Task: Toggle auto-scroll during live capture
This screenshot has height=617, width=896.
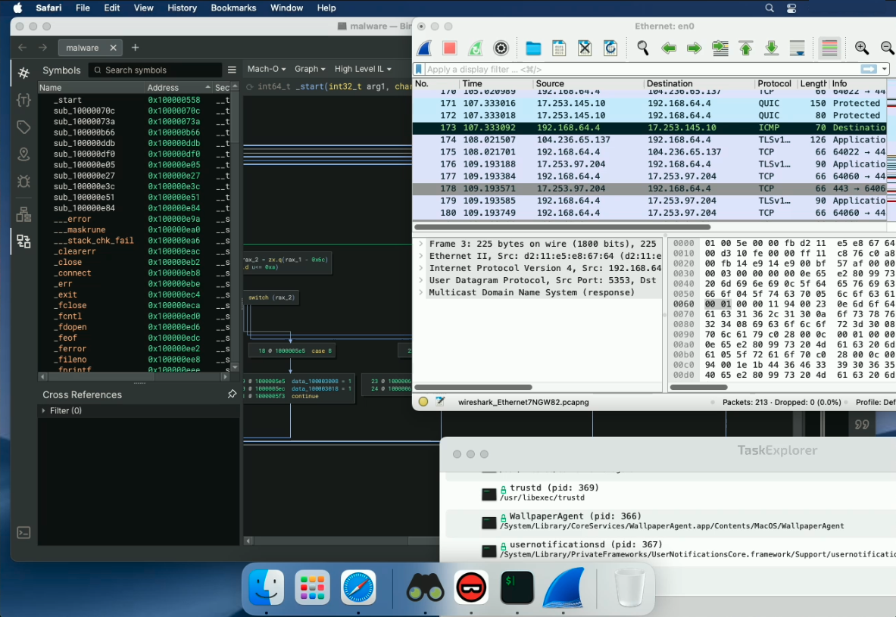Action: tap(797, 48)
